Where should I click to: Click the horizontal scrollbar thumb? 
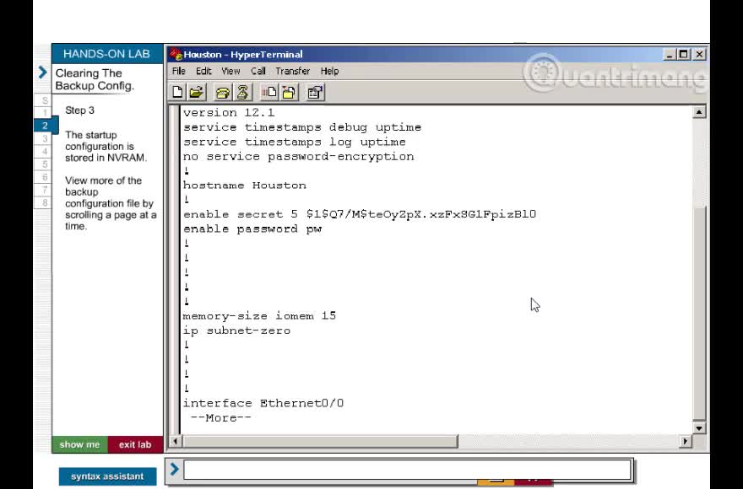(x=320, y=441)
